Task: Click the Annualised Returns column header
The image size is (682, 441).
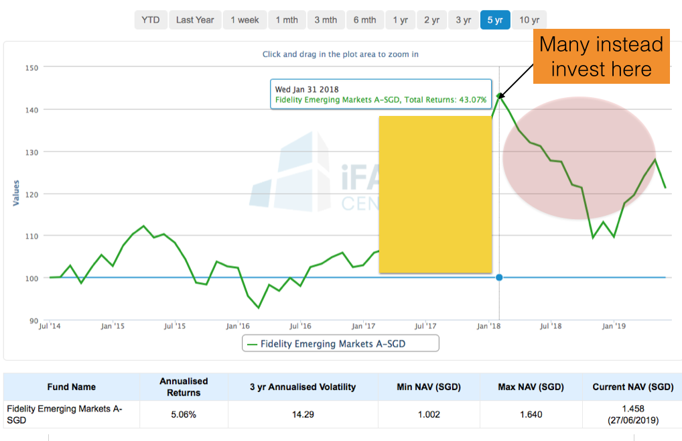Action: (184, 387)
